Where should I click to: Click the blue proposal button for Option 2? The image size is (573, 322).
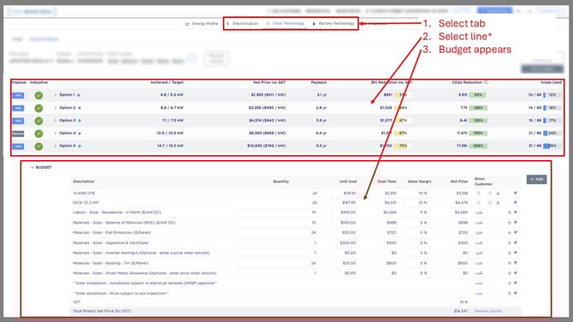[18, 108]
